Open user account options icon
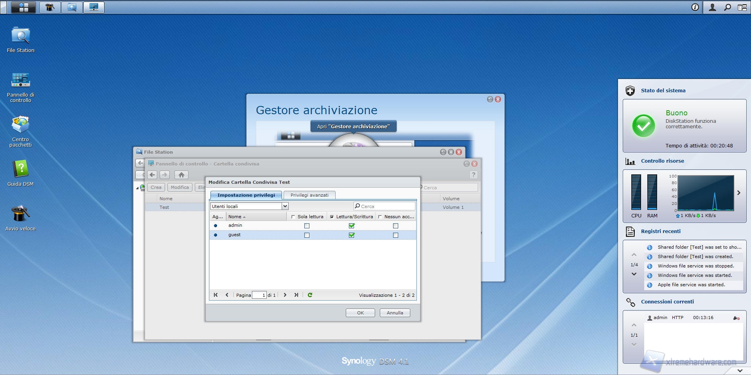751x375 pixels. point(712,7)
